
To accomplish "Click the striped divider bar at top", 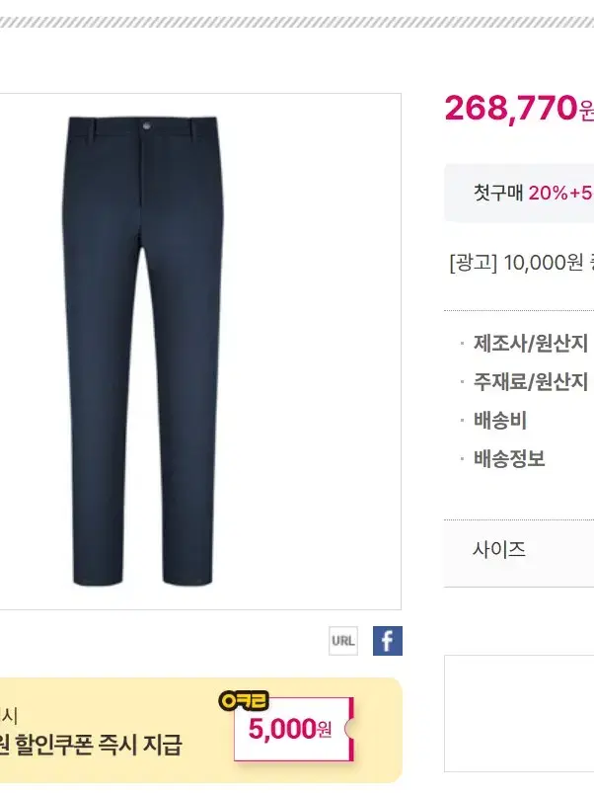I will pos(297,22).
